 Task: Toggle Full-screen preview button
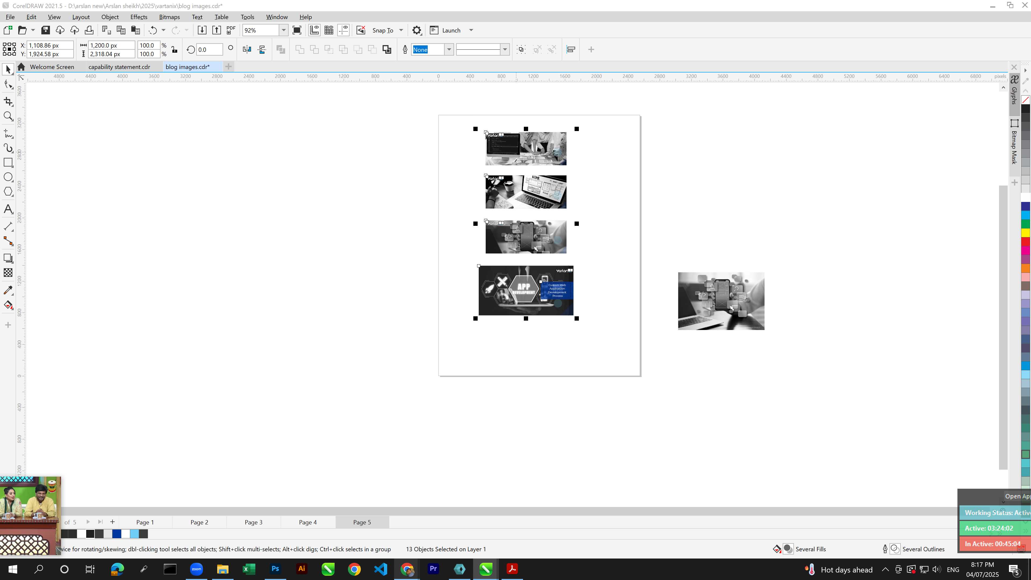[297, 30]
